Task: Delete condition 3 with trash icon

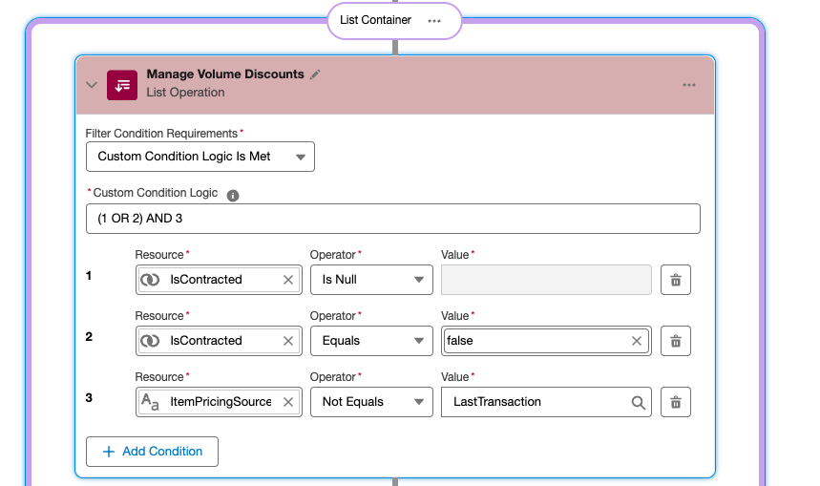Action: [x=675, y=402]
